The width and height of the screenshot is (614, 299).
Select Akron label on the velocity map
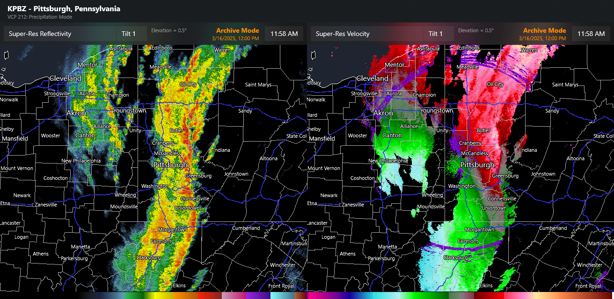click(x=383, y=113)
